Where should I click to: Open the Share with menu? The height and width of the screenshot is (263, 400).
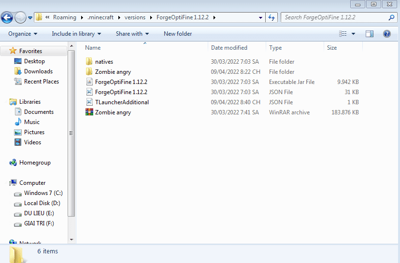point(132,34)
